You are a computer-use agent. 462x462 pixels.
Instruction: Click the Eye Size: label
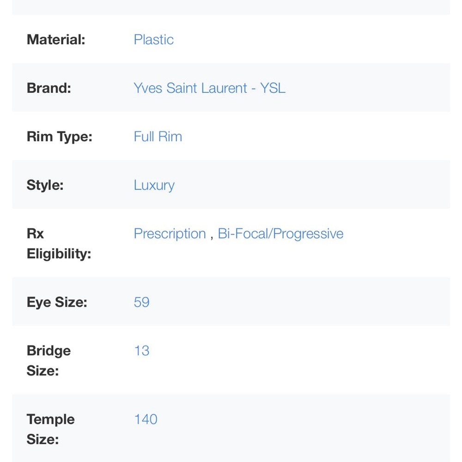(57, 302)
